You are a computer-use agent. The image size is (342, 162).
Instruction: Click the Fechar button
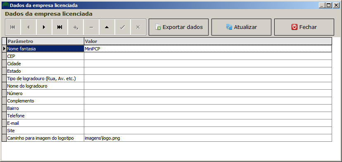[x=304, y=27]
